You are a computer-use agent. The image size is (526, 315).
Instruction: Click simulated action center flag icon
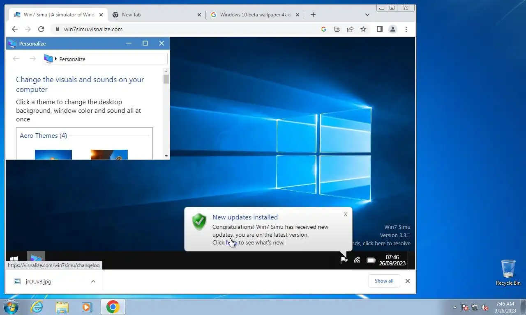pos(344,260)
